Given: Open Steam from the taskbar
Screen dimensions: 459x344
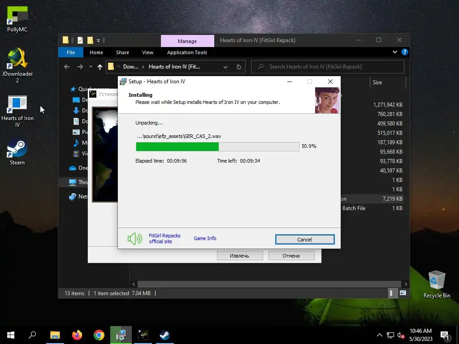Looking at the screenshot, I should point(165,335).
